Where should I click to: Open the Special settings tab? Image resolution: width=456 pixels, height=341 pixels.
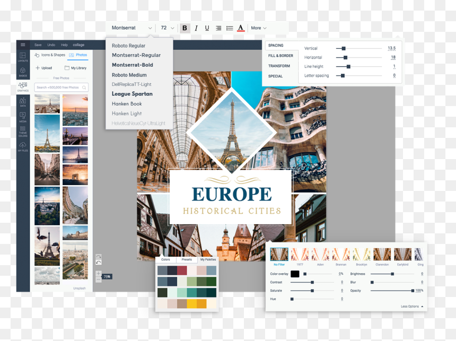(x=275, y=76)
